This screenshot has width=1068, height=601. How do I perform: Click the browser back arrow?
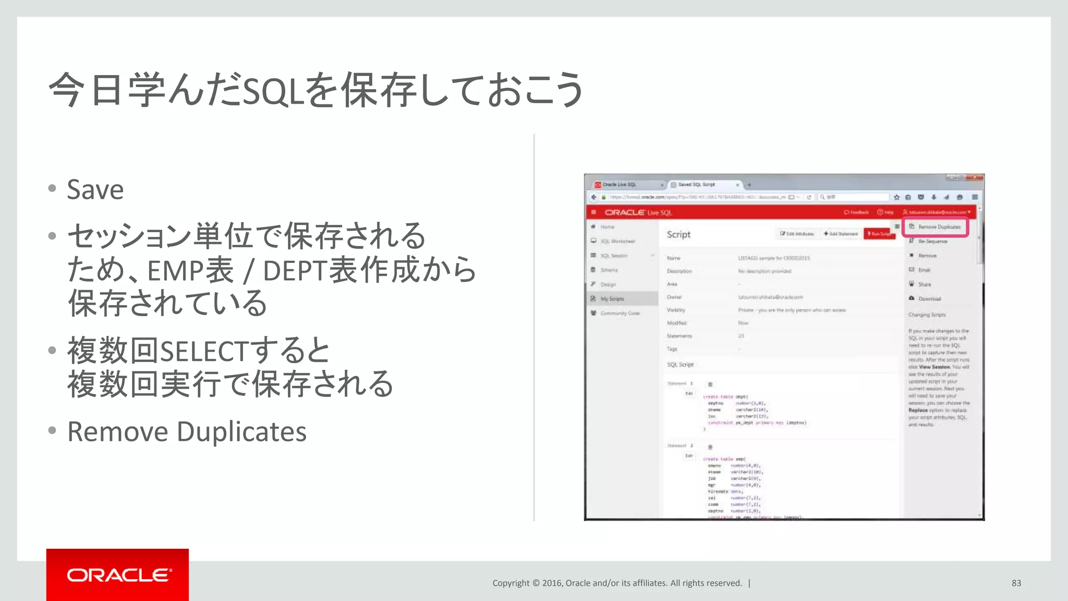tap(594, 197)
